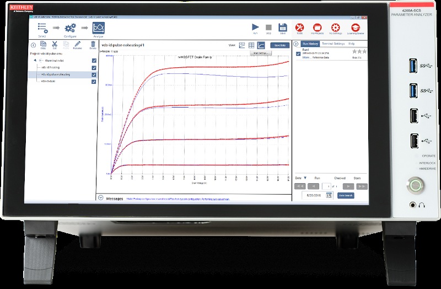The height and width of the screenshot is (289, 441).
Task: Open the Help tab
Action: [x=351, y=43]
